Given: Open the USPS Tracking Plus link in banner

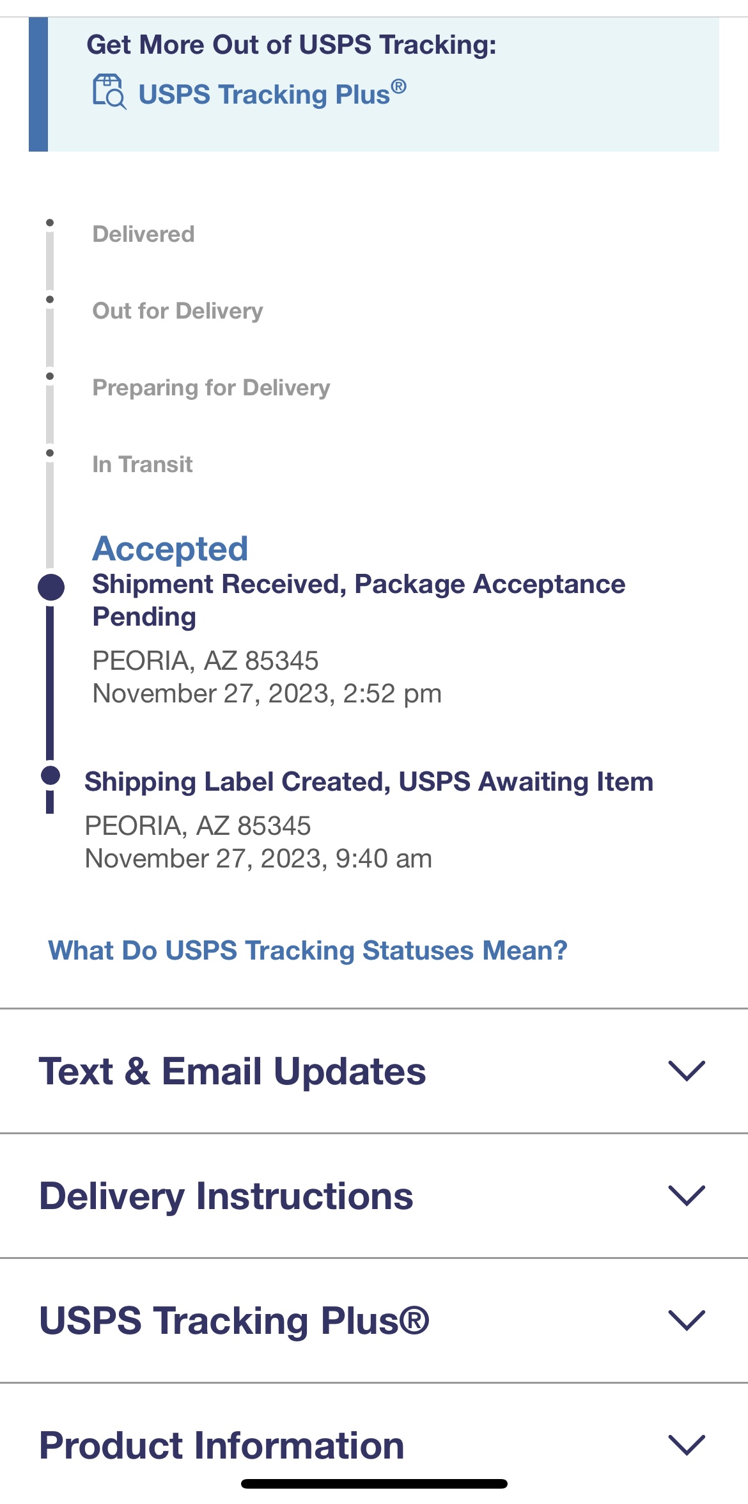Looking at the screenshot, I should (272, 93).
